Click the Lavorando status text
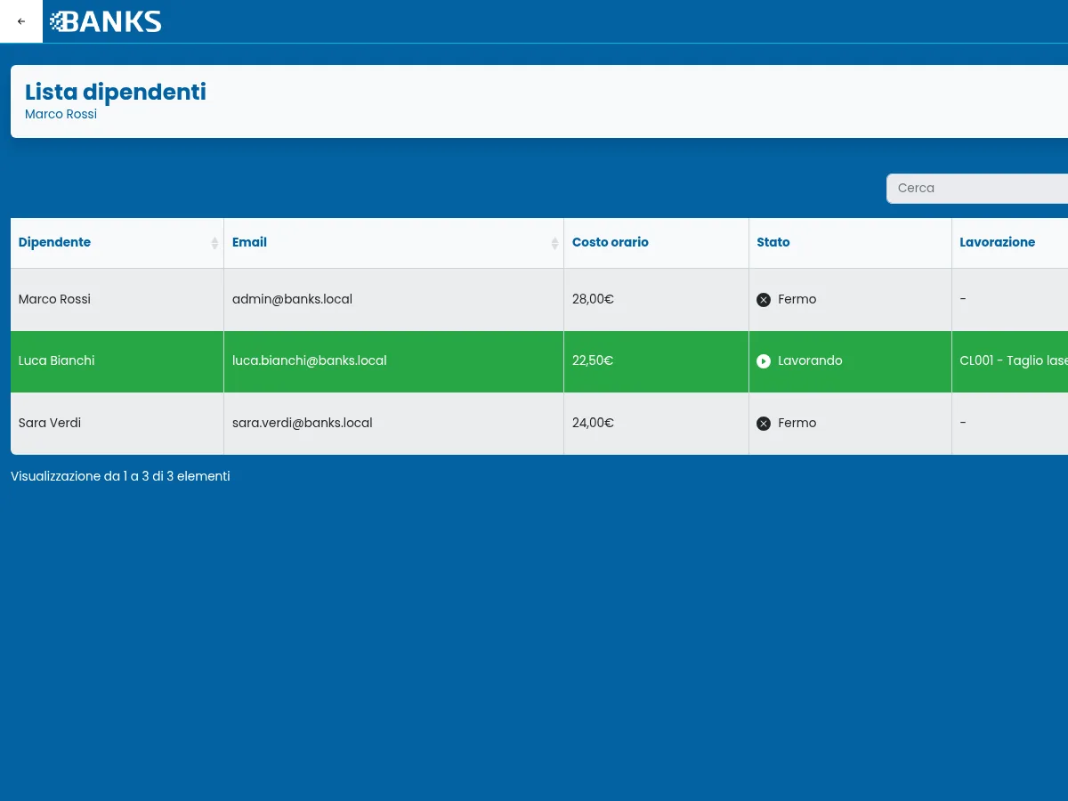Image resolution: width=1068 pixels, height=801 pixels. [810, 361]
